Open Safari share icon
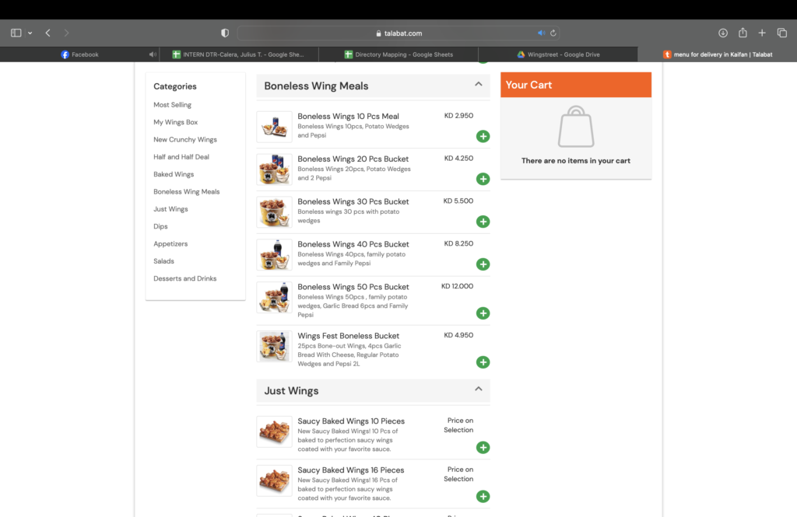Viewport: 797px width, 517px height. click(x=743, y=33)
